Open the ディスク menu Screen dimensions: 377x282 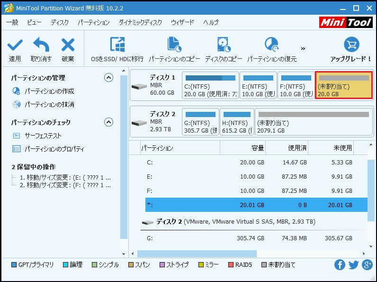click(x=60, y=22)
